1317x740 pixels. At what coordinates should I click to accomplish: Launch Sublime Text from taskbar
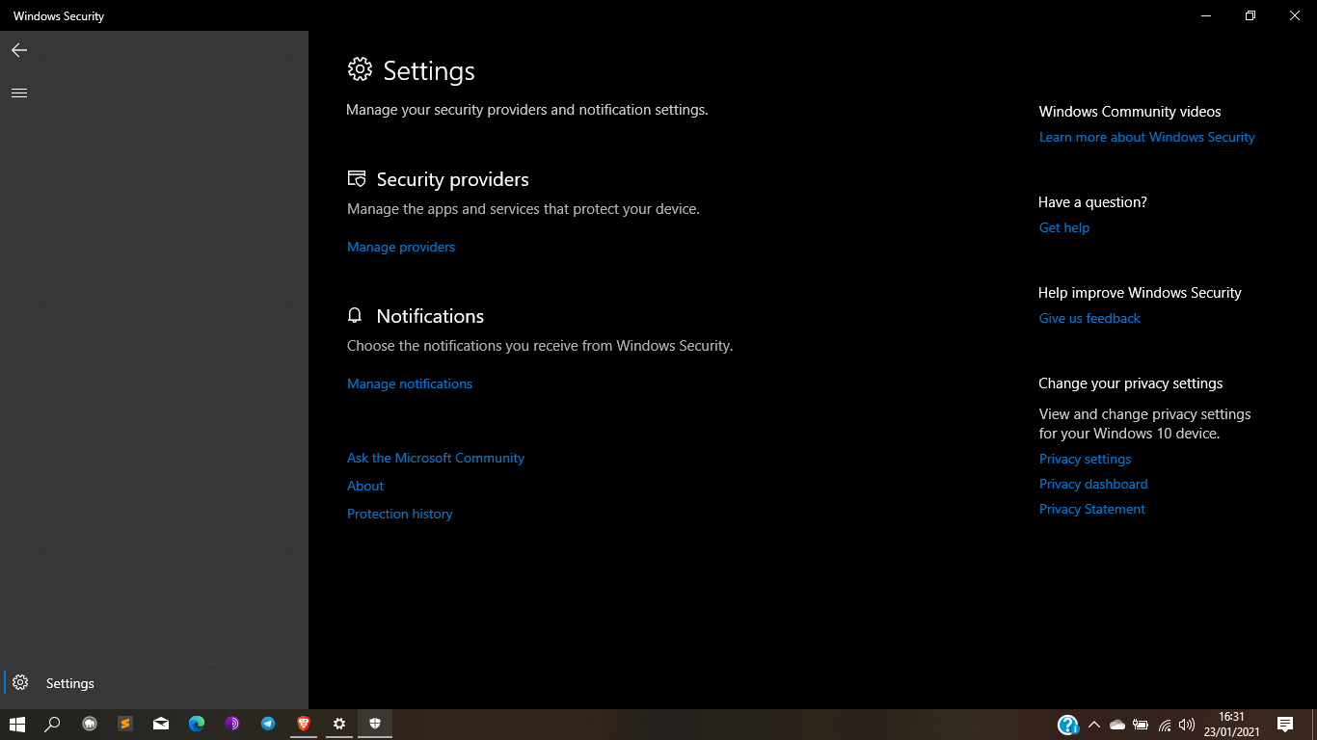tap(125, 724)
